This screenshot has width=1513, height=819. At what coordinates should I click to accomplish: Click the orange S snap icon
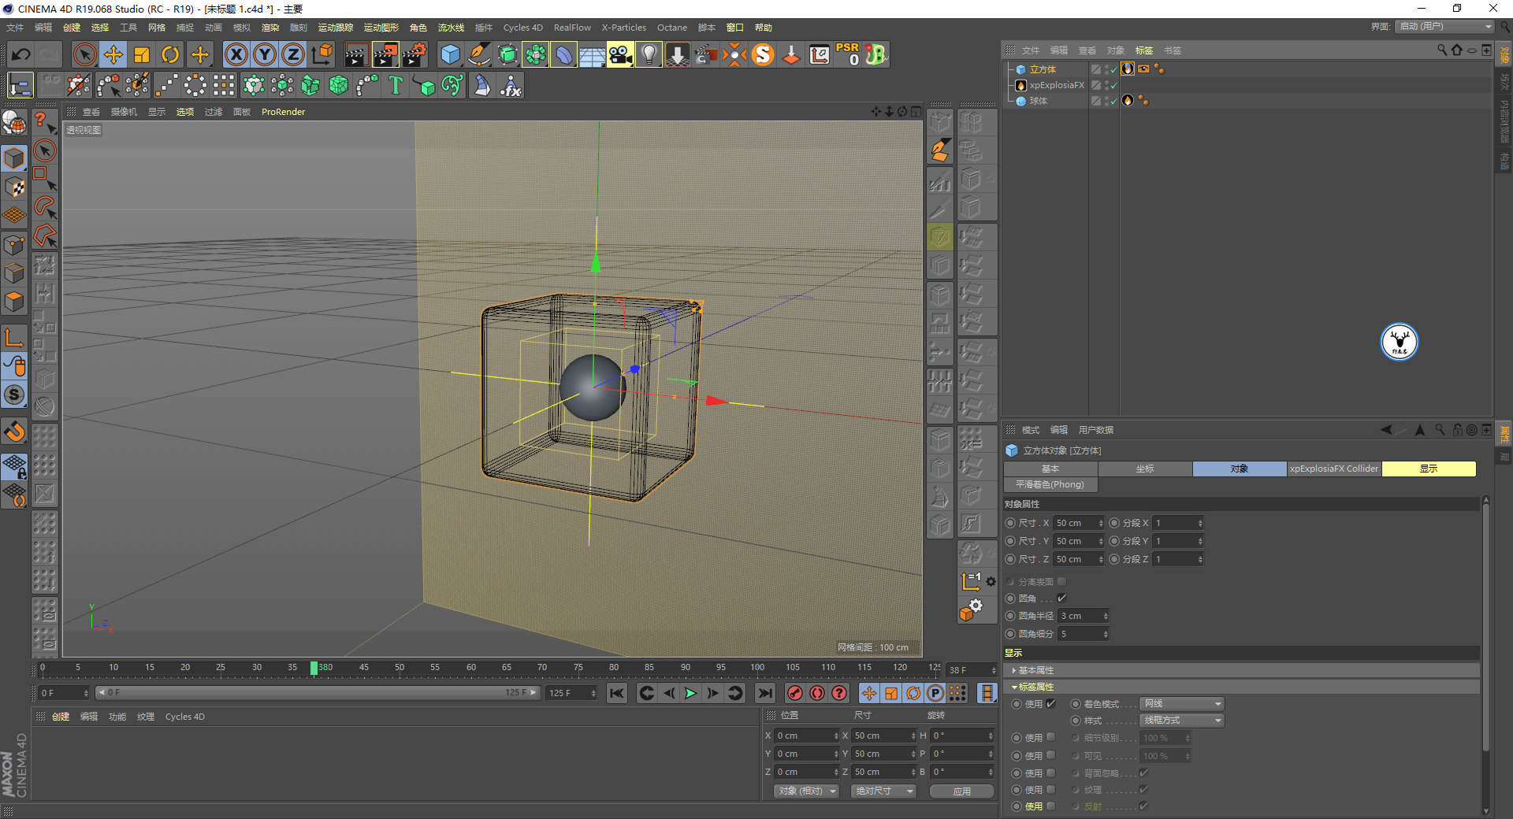[763, 54]
